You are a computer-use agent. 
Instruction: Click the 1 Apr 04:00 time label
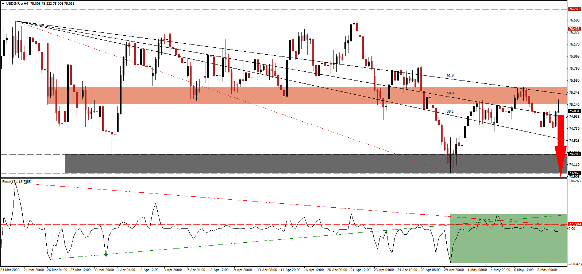tap(126, 270)
